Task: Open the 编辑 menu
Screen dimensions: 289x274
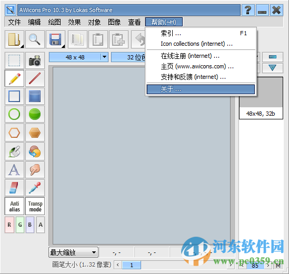Action: 34,22
